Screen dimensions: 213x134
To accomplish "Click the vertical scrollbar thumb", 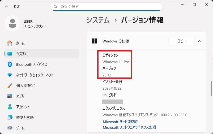I will pos(212,88).
